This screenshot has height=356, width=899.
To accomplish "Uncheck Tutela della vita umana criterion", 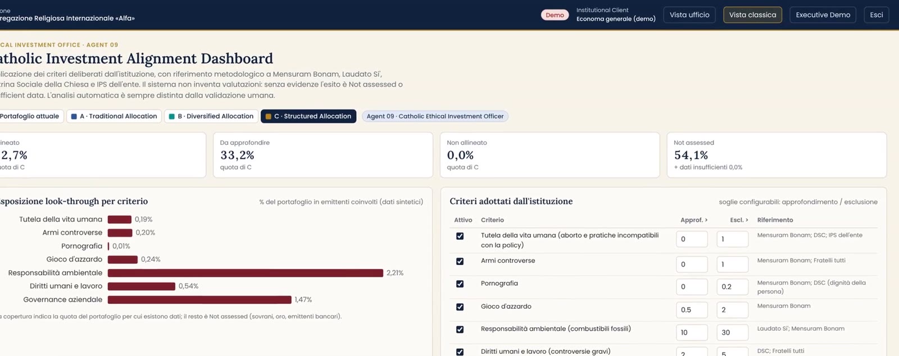I will click(460, 236).
